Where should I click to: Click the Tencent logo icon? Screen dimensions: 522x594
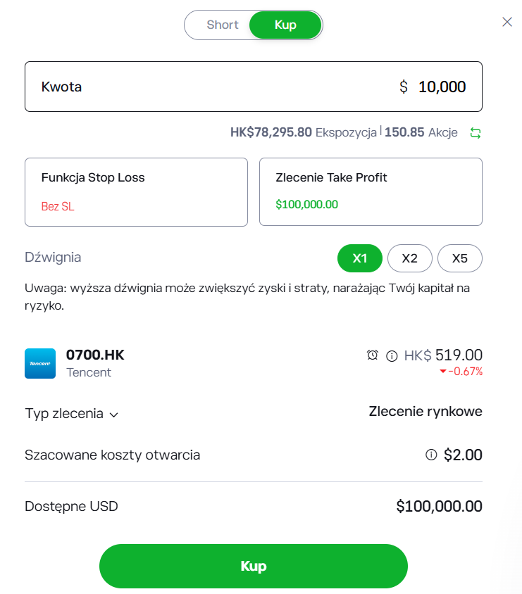click(40, 363)
